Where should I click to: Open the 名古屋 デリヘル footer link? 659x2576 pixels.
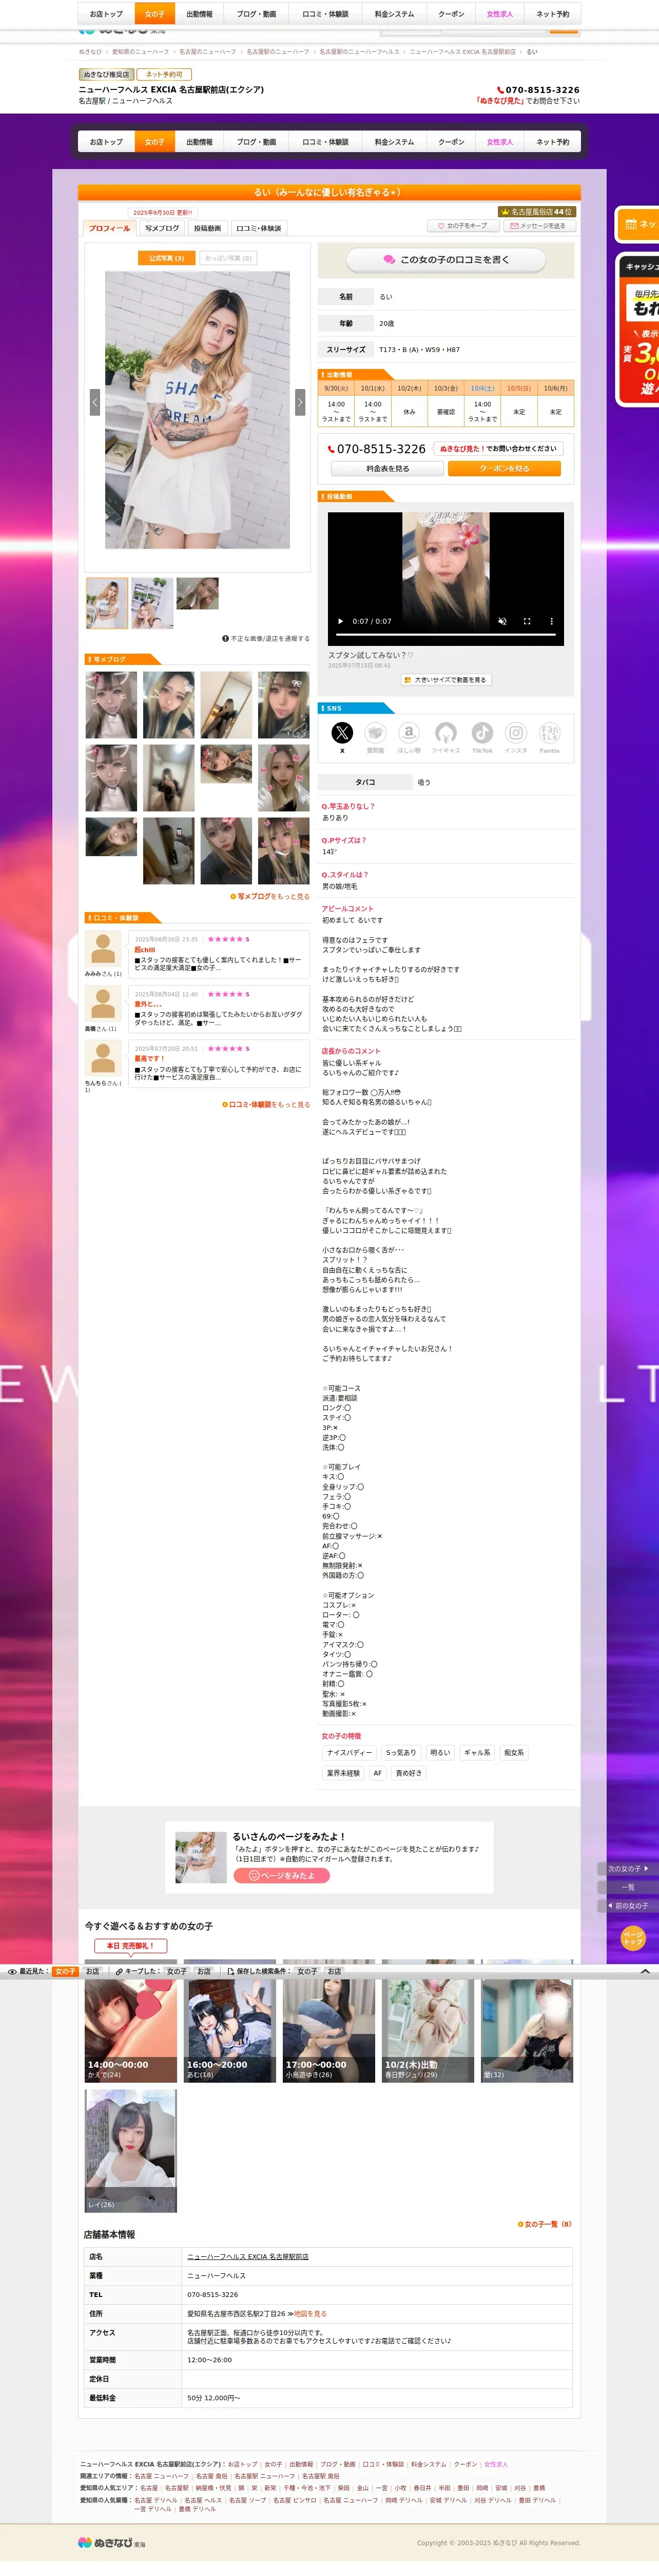click(x=156, y=2500)
